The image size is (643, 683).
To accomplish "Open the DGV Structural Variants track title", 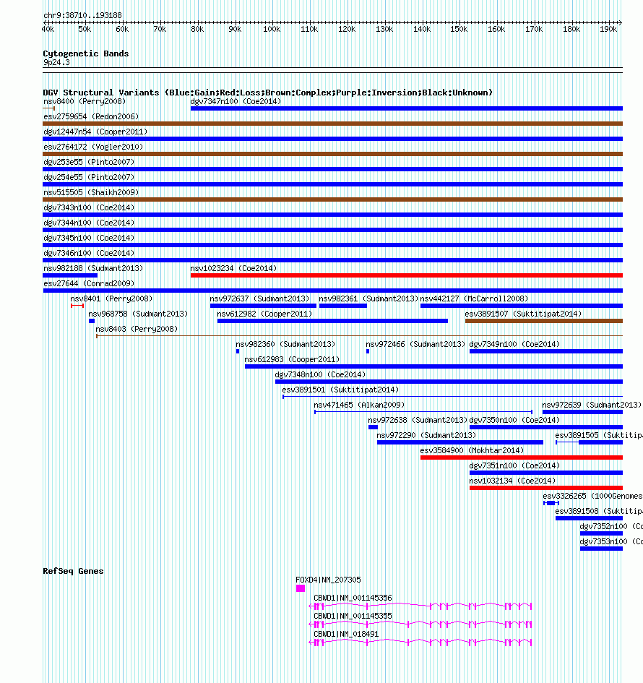I will [268, 93].
